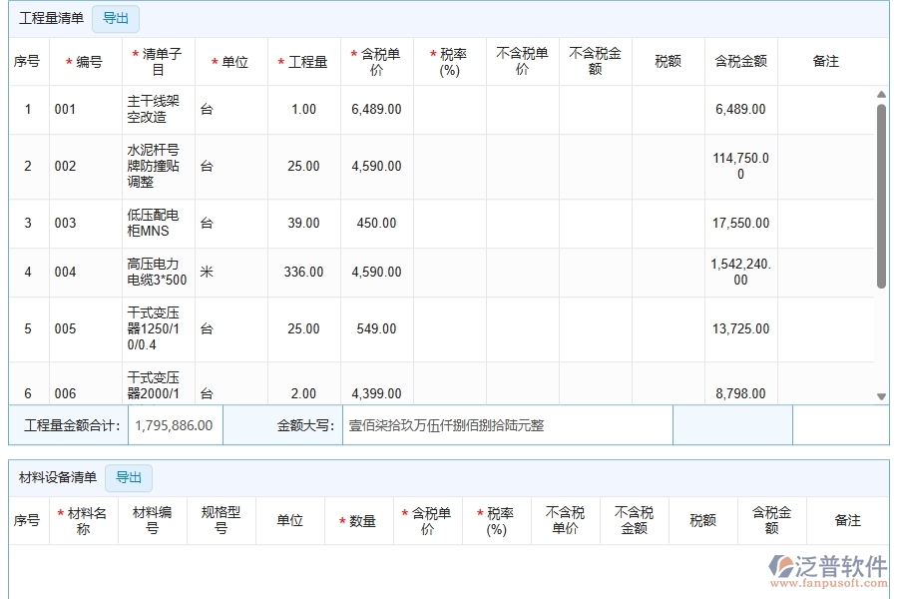Click 工程量 cell for 水泥杆号牌防撞贴调整 row
898x599 pixels.
coord(303,167)
